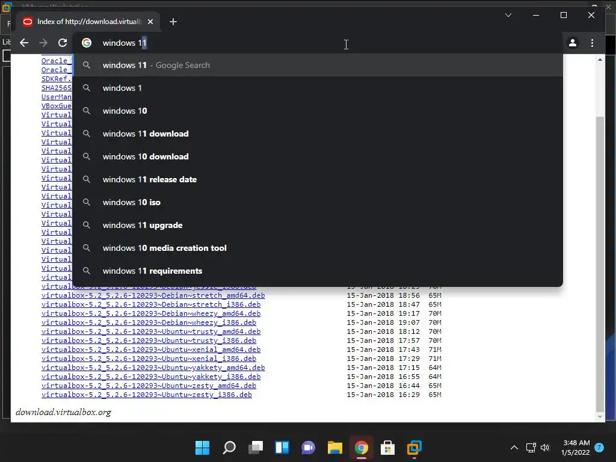Viewport: 616px width, 462px height.
Task: Choose 'windows 10 media creation tool' suggestion
Action: pyautogui.click(x=318, y=248)
